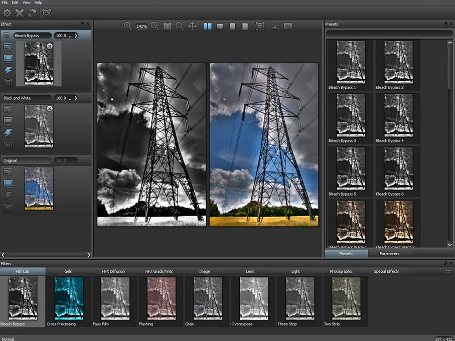Toggle single image view mode
The image size is (455, 341).
tap(245, 26)
